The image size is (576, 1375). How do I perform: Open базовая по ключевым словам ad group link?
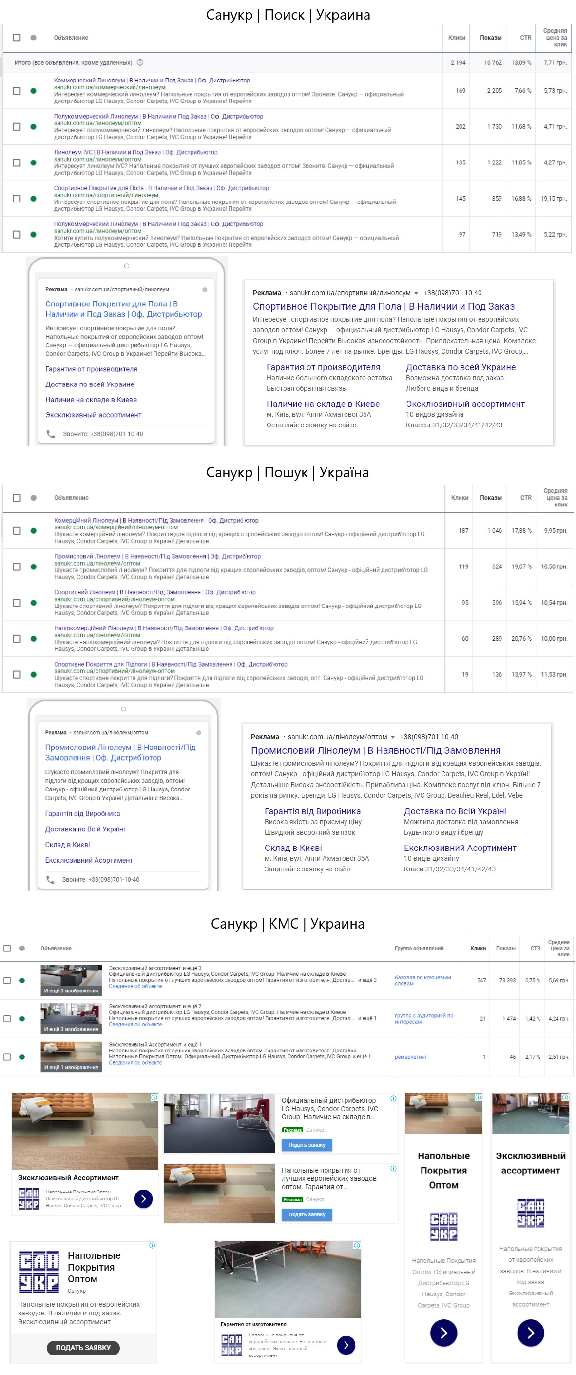click(x=422, y=981)
